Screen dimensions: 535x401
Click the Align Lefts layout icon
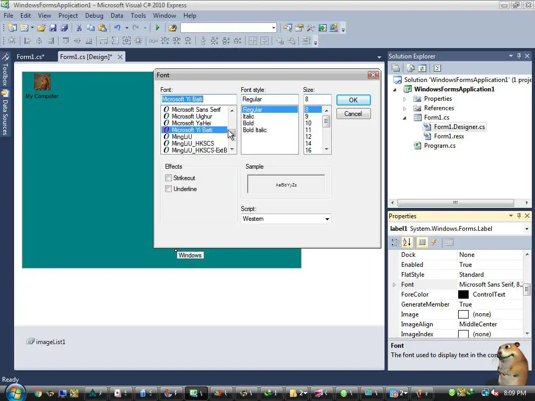pos(28,41)
